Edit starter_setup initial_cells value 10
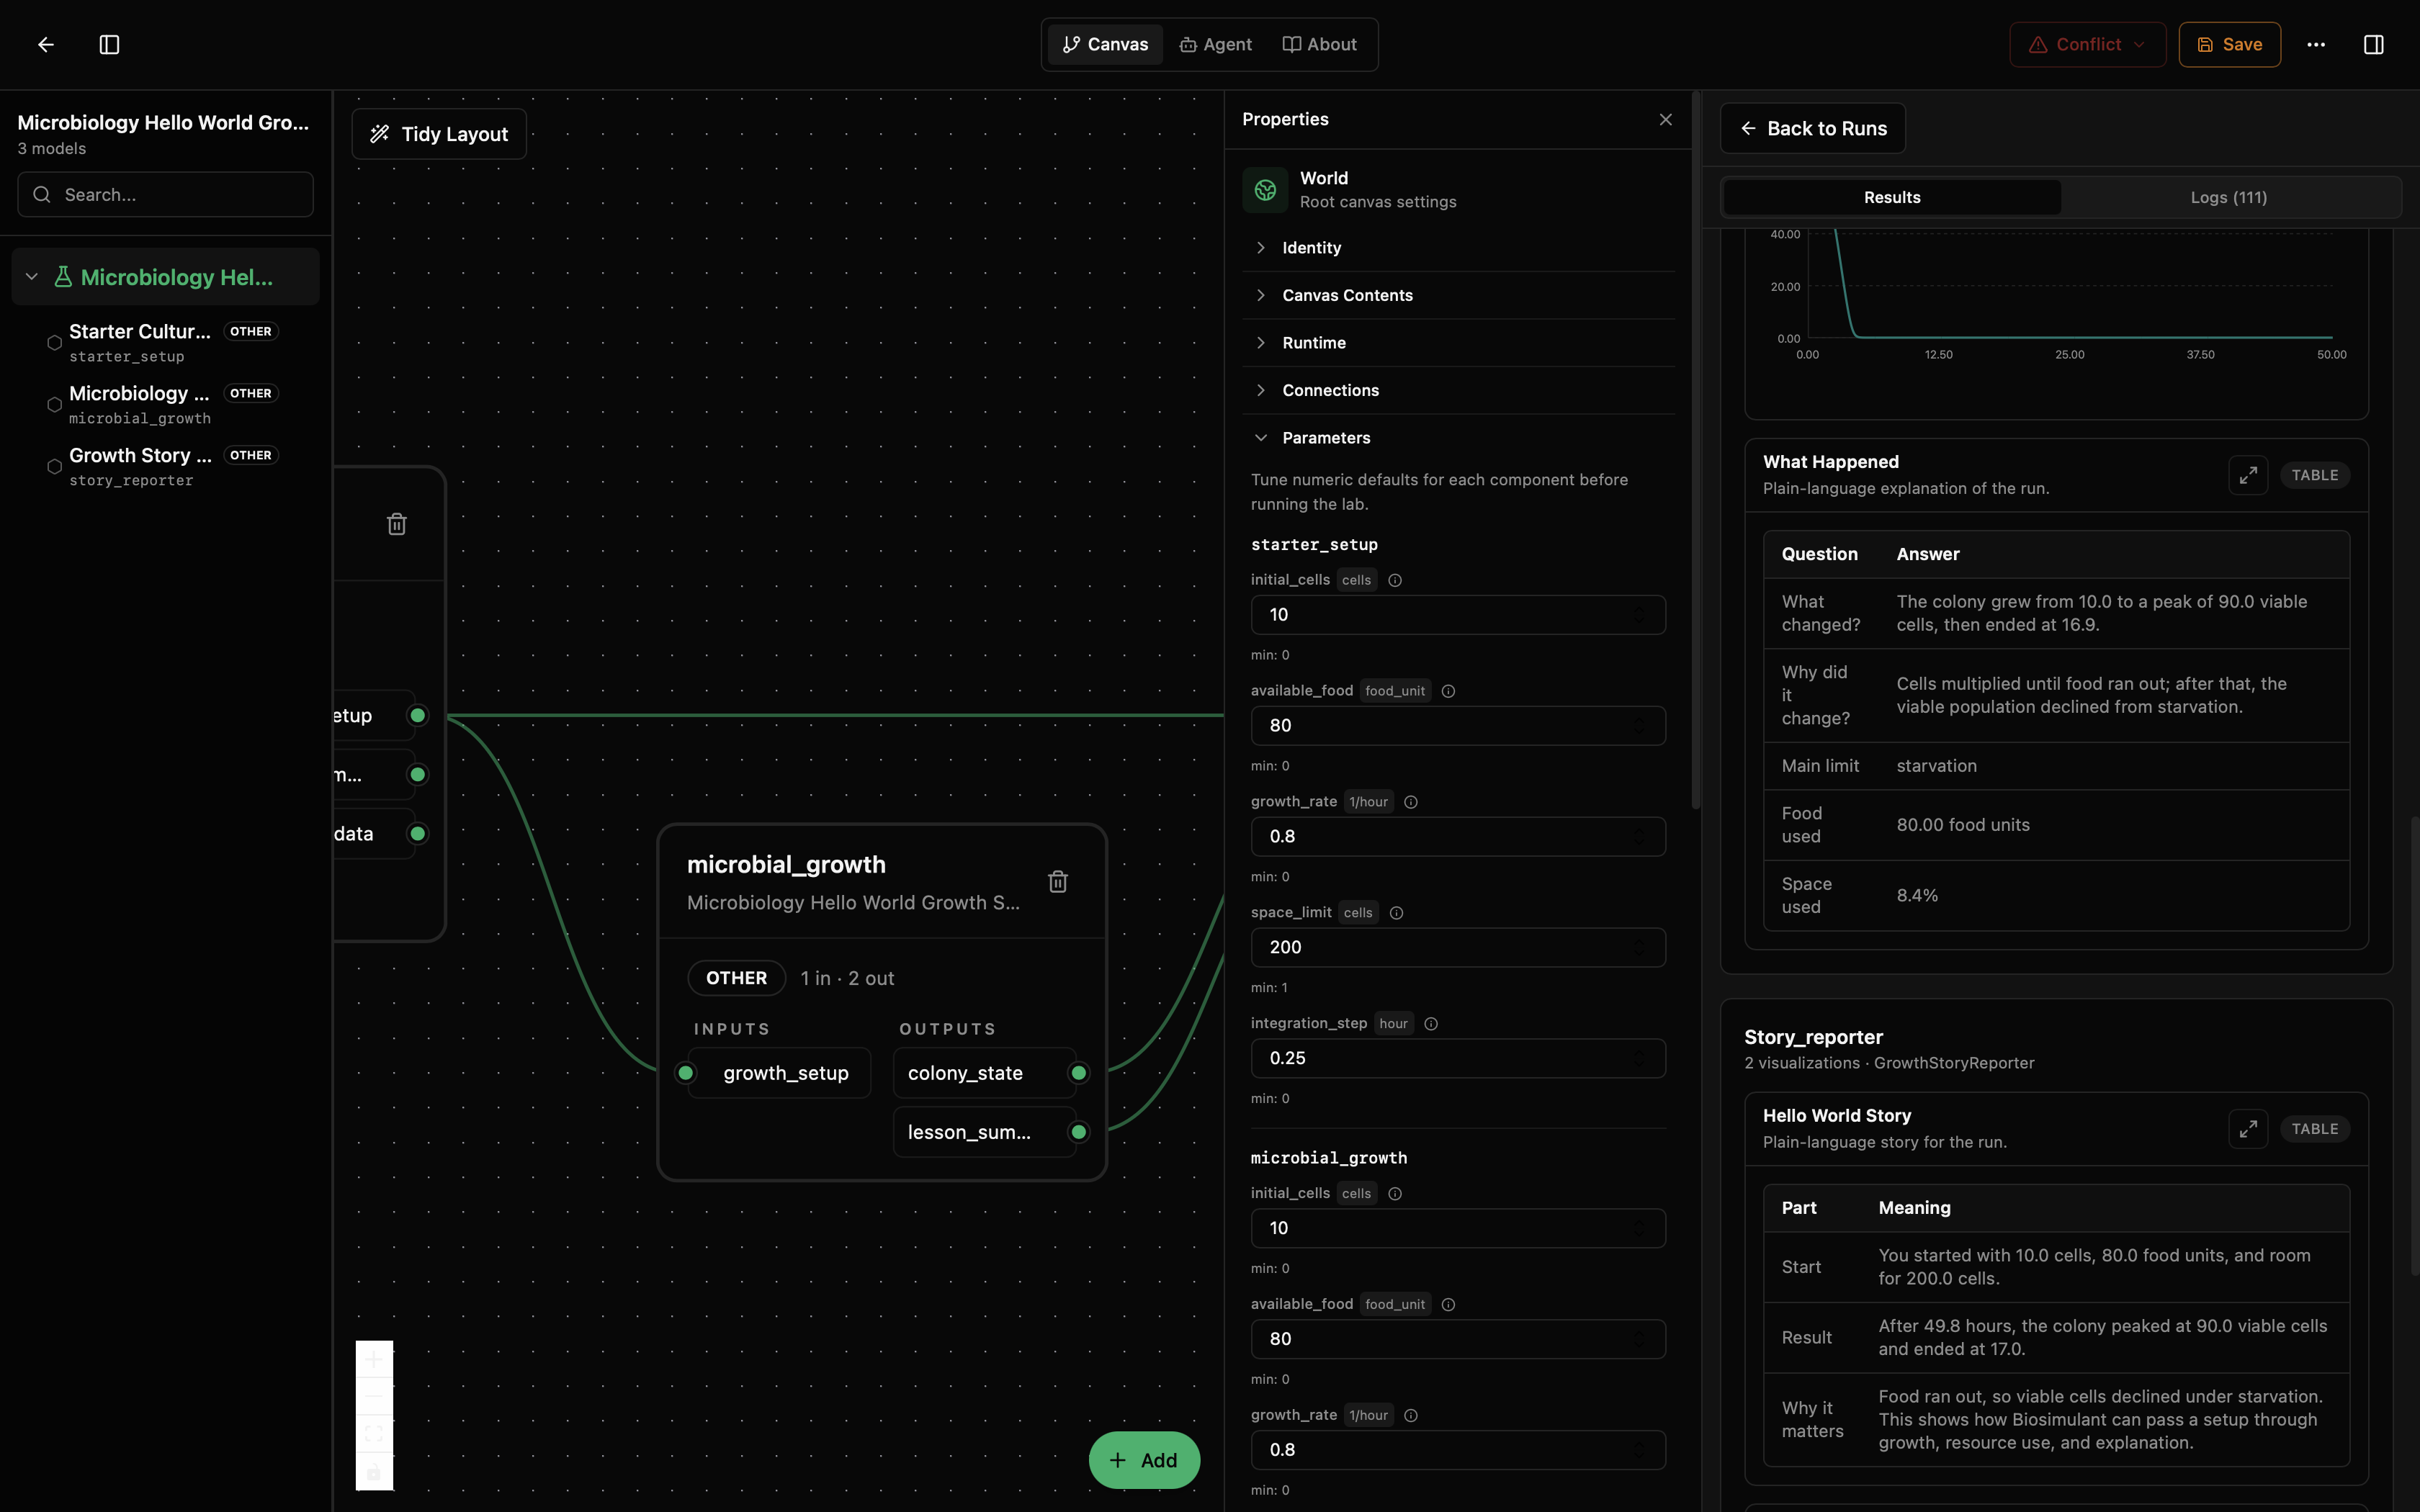 1457,614
